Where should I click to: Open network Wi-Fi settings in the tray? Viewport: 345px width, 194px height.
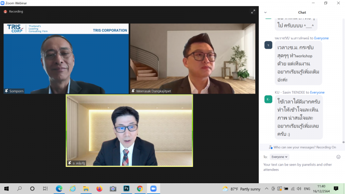click(293, 189)
